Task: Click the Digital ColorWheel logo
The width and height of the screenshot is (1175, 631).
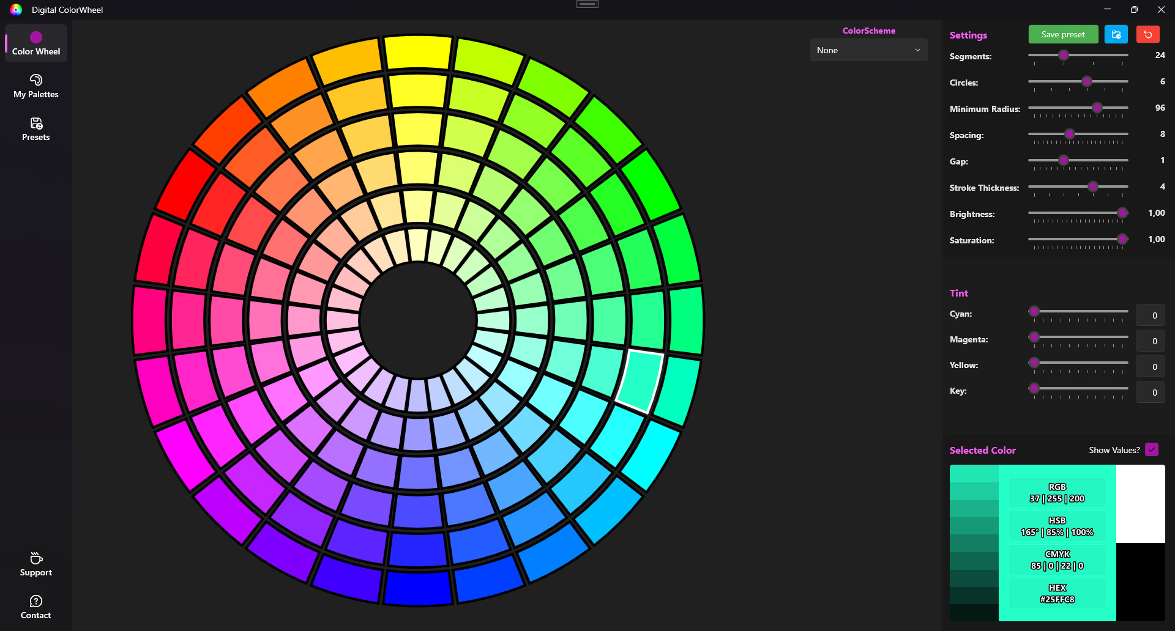Action: point(15,9)
